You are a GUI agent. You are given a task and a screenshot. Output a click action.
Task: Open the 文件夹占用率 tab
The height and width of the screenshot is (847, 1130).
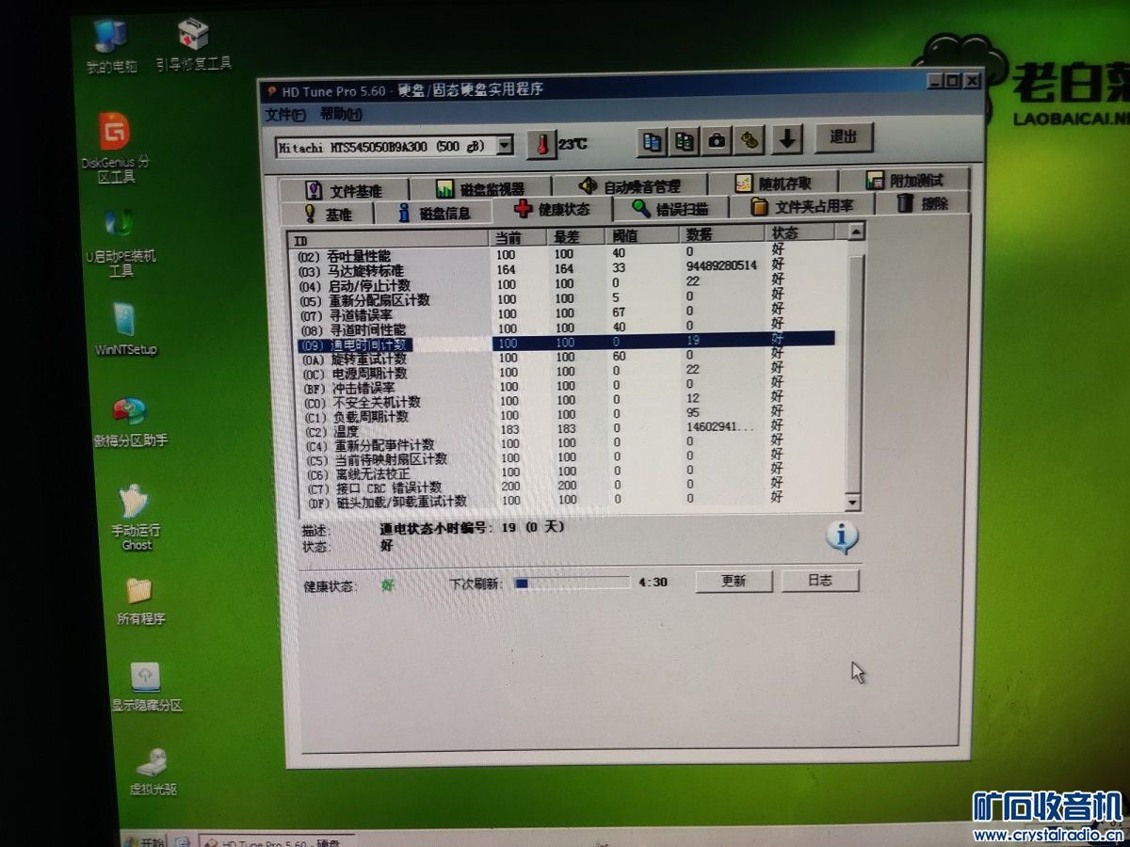(x=802, y=206)
